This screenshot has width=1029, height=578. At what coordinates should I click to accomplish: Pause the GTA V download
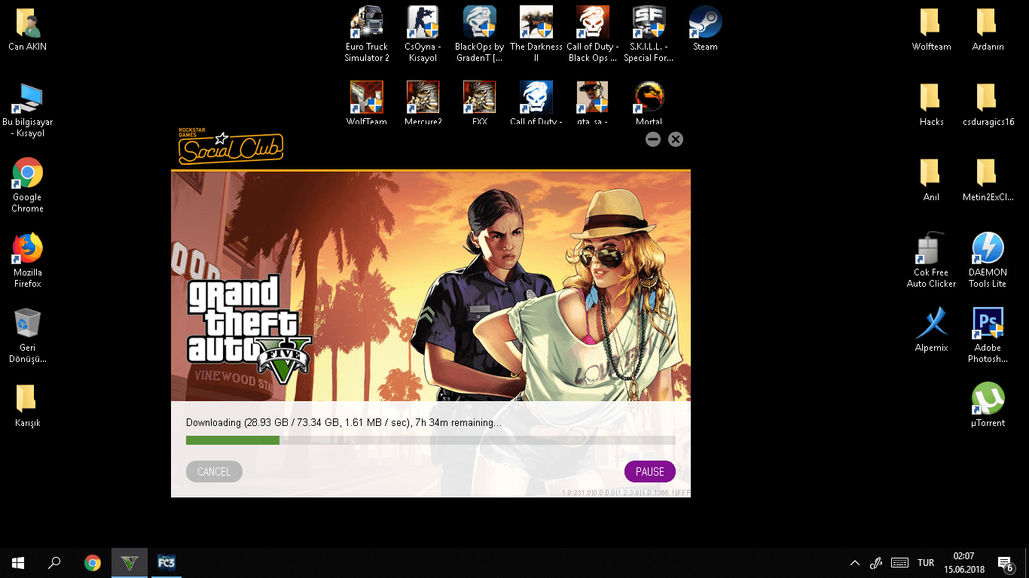tap(650, 472)
